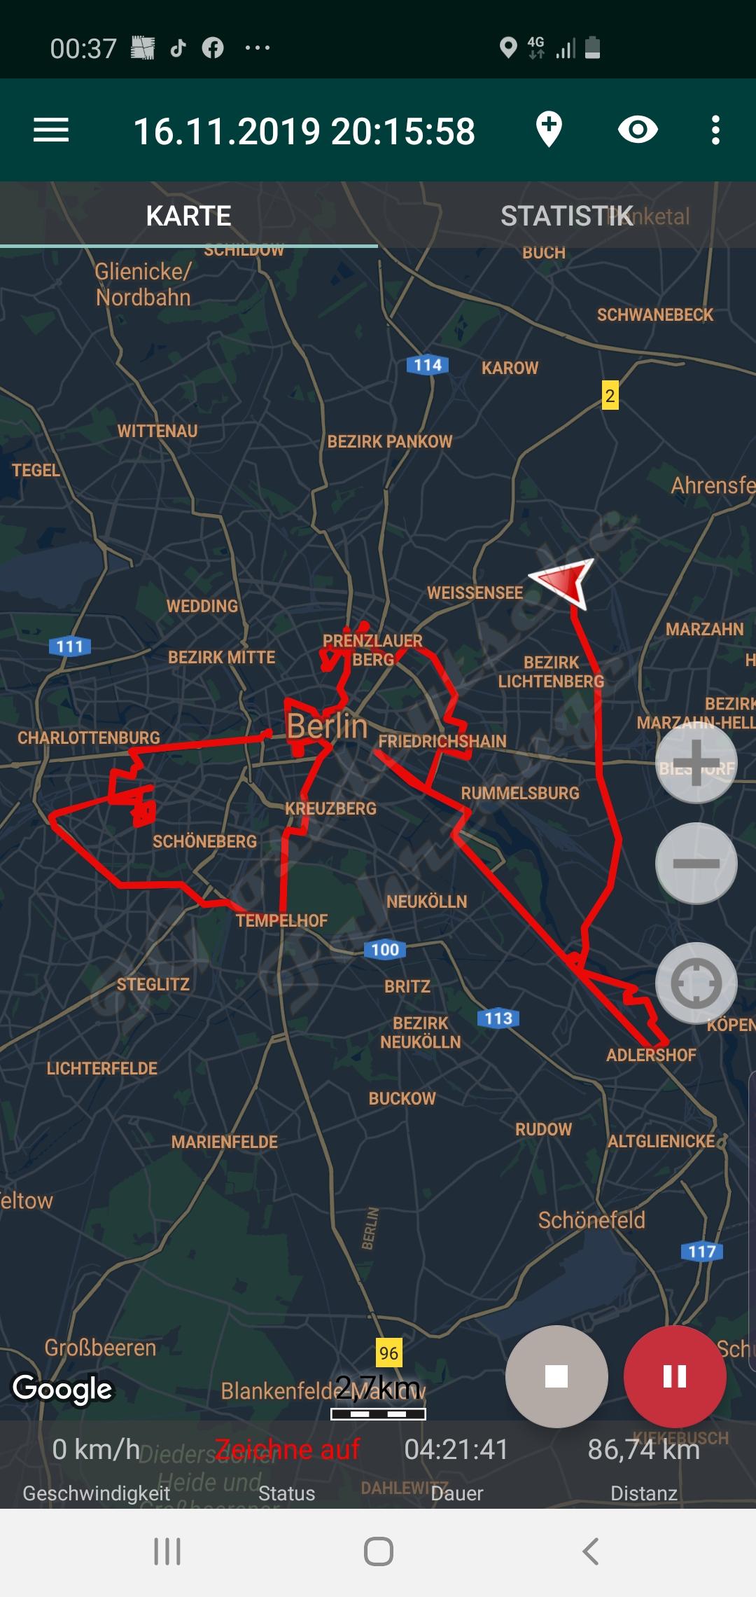This screenshot has height=1597, width=756.
Task: Pause the track recording
Action: (x=675, y=1376)
